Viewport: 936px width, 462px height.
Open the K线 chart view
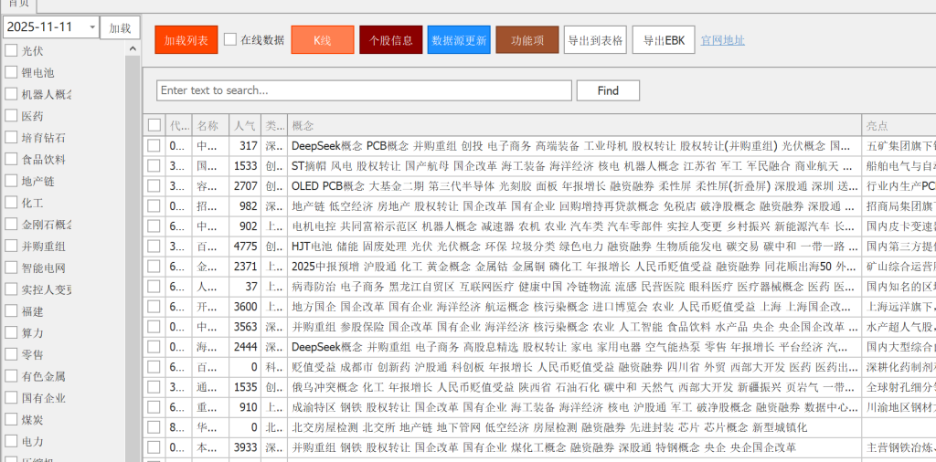[x=322, y=40]
